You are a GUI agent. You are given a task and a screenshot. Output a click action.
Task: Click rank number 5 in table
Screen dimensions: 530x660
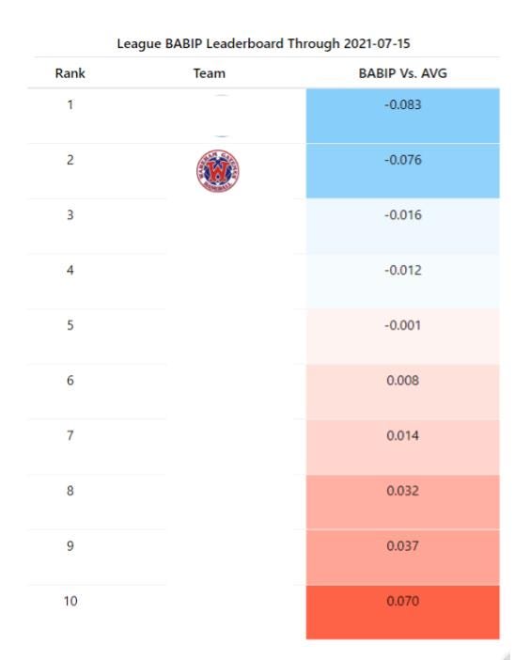pos(70,325)
